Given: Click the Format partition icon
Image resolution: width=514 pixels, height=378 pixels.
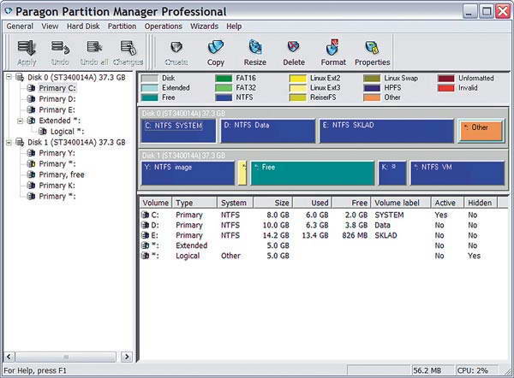Looking at the screenshot, I should [332, 47].
